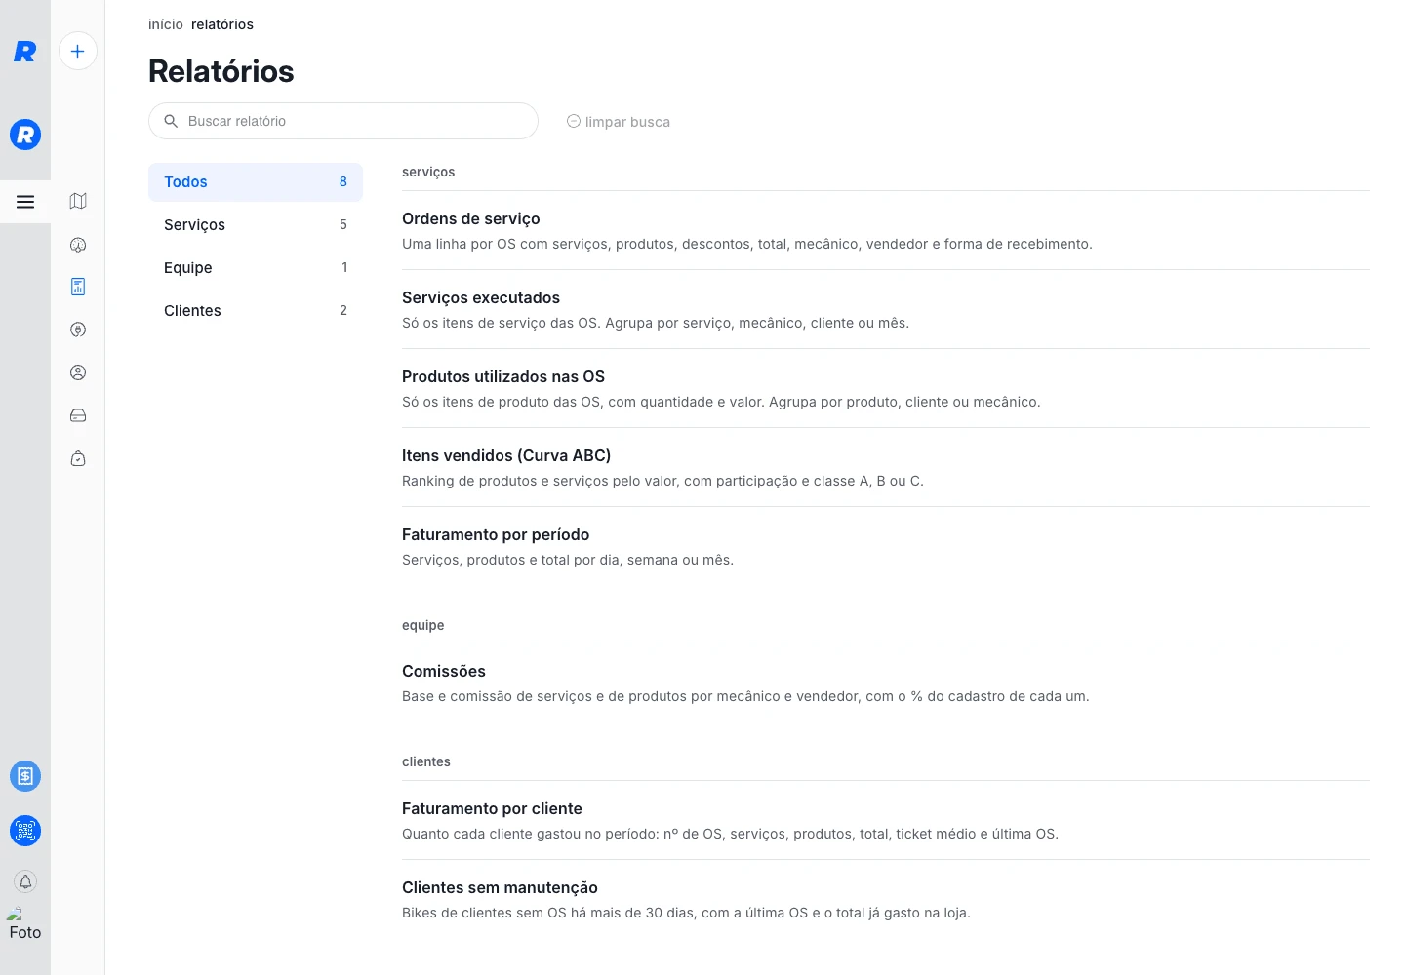Click the card icon in the navigation rail

[78, 415]
